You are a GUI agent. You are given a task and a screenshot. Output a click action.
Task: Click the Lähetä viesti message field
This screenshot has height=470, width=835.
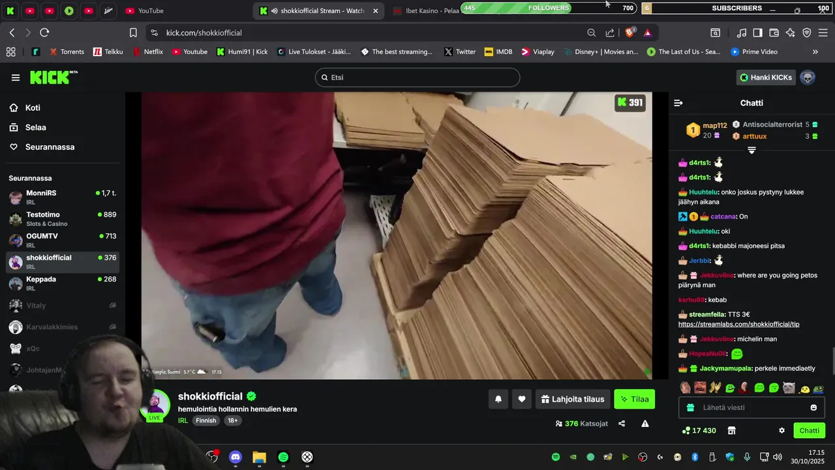coord(751,407)
